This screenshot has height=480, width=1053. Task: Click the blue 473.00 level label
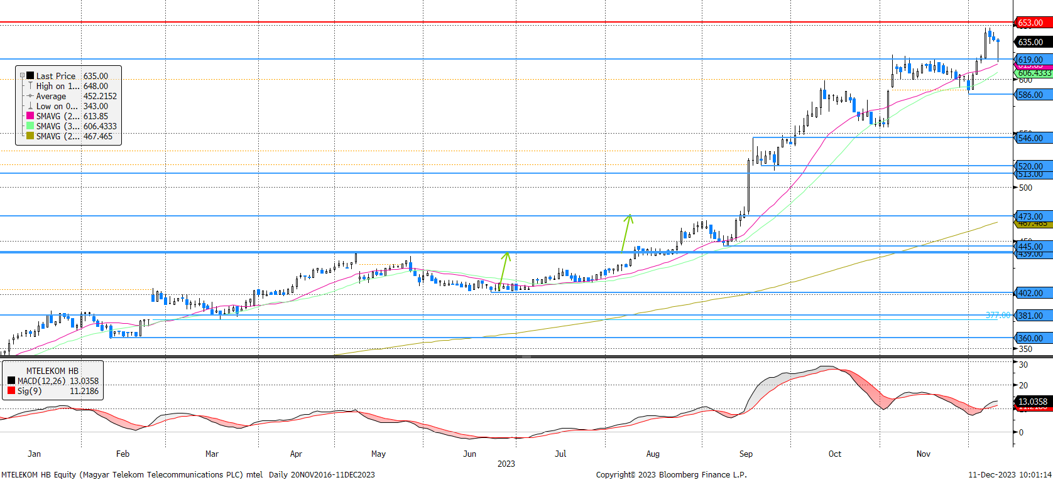coord(1034,216)
